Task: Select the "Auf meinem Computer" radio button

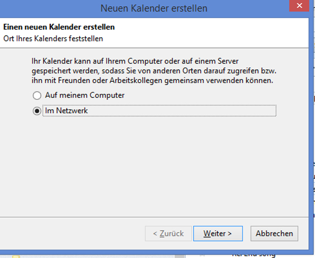Action: pyautogui.click(x=37, y=95)
